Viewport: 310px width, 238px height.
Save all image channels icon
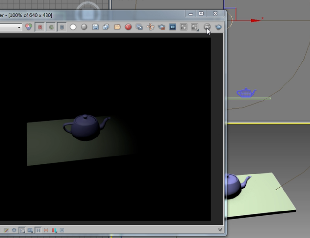(x=106, y=27)
